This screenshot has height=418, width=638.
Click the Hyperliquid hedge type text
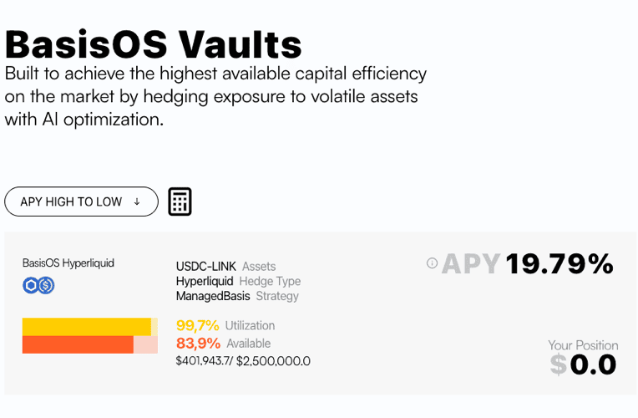[x=205, y=282]
